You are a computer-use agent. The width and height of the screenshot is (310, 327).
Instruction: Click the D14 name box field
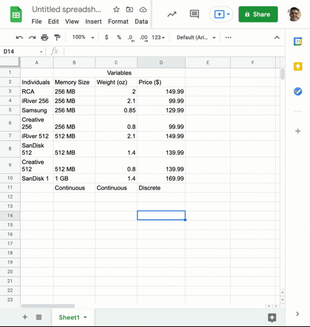tap(21, 52)
